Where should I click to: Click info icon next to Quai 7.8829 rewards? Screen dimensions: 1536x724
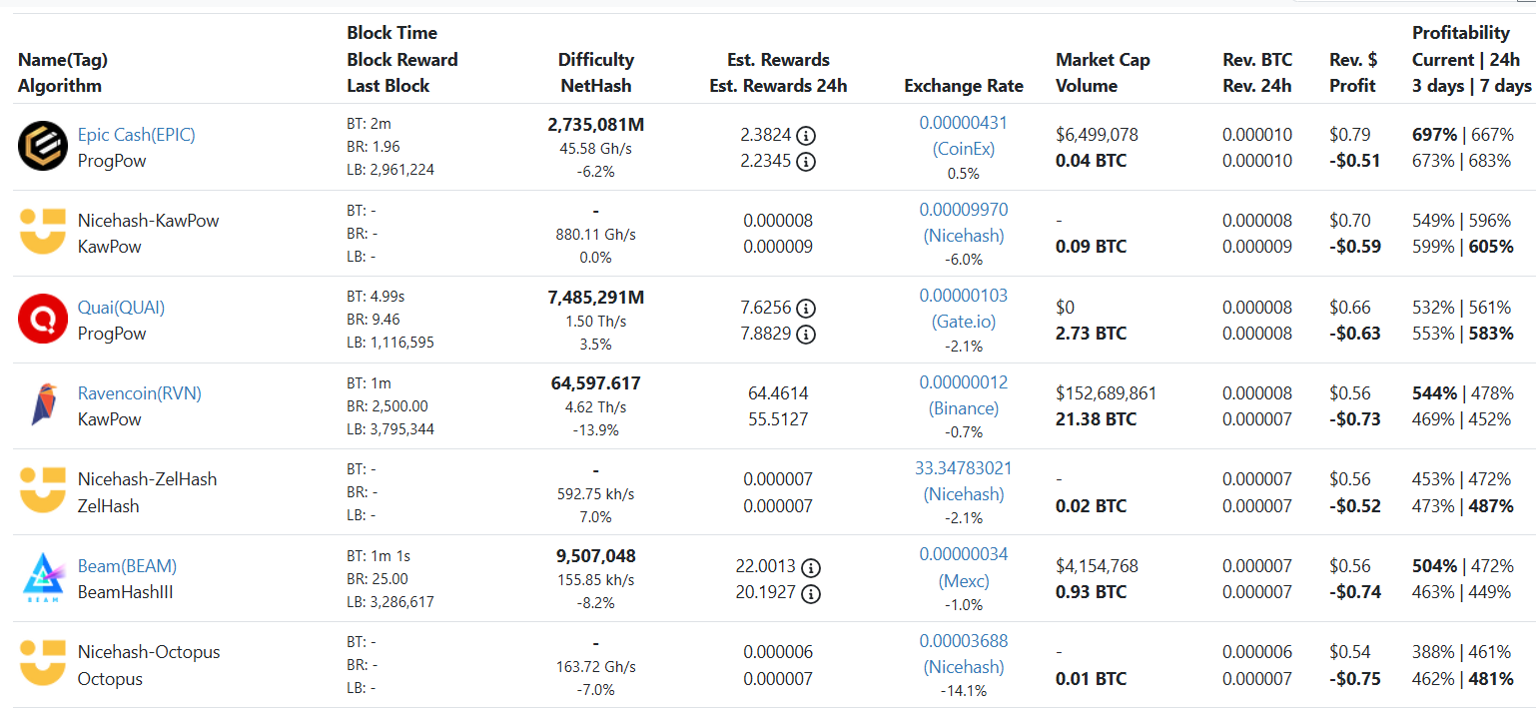click(x=805, y=335)
